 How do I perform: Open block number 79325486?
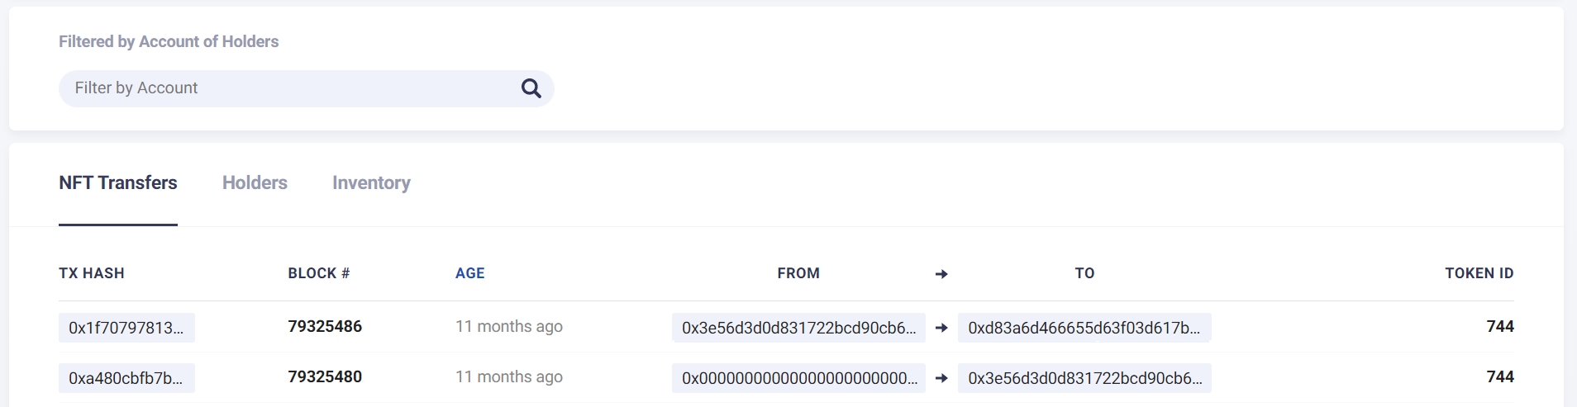325,327
